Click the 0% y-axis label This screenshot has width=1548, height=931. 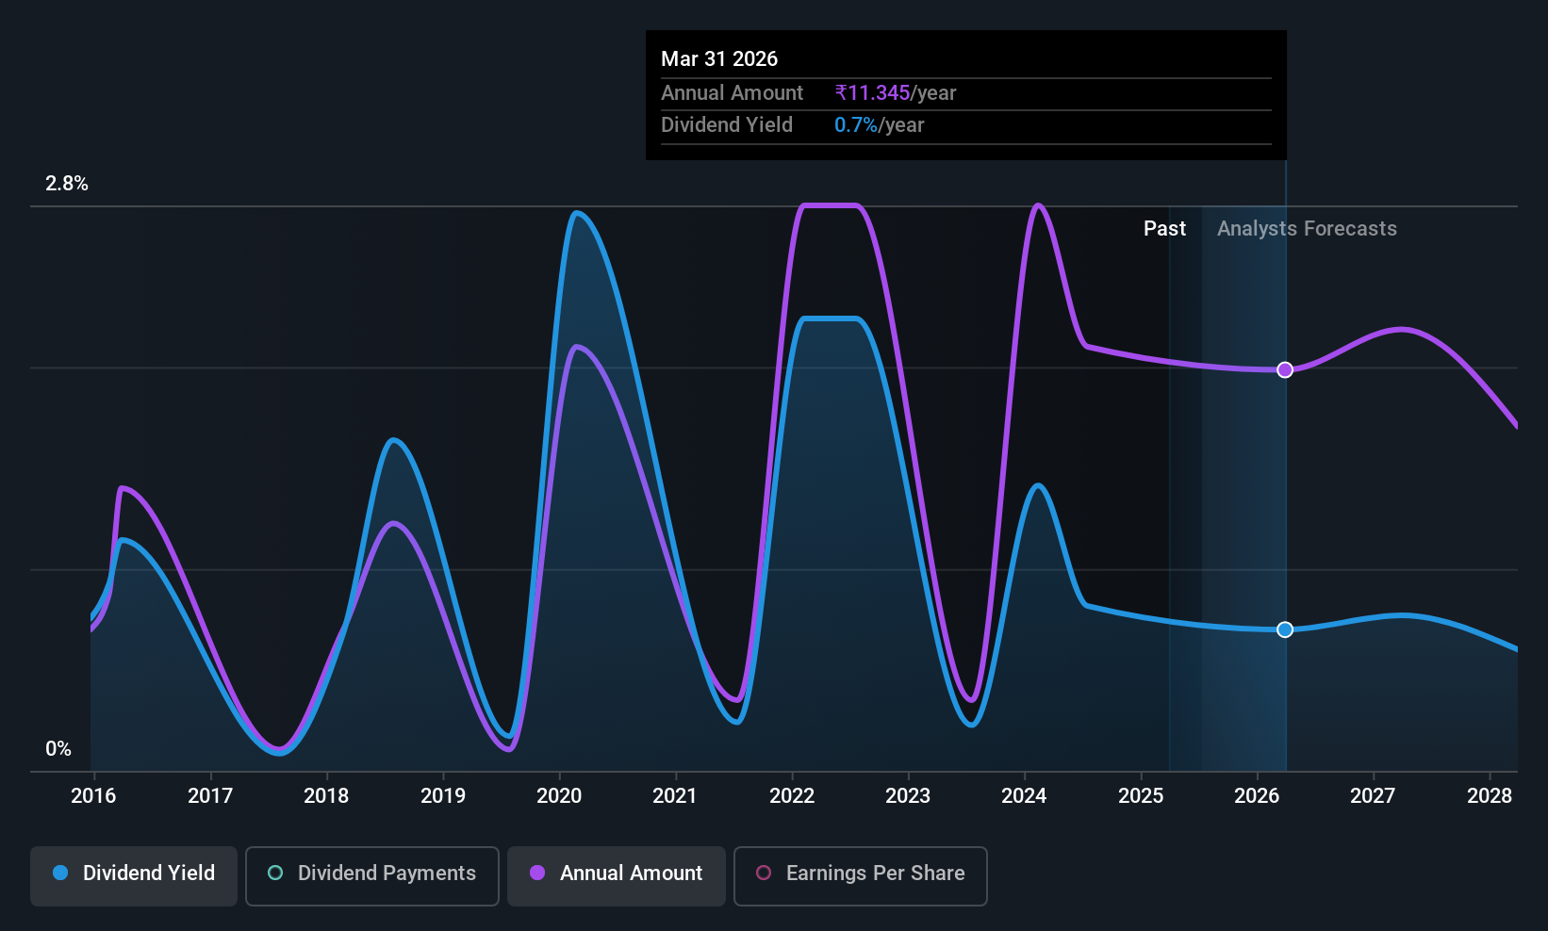point(58,749)
